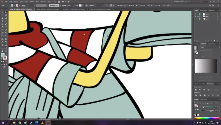This screenshot has height=125, width=221.
Task: Open the File menu
Action: (6, 2)
